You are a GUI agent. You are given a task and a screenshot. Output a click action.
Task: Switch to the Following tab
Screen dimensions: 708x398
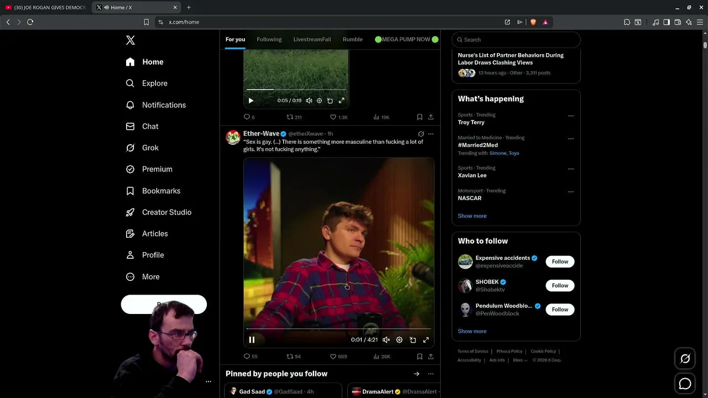[x=269, y=39]
